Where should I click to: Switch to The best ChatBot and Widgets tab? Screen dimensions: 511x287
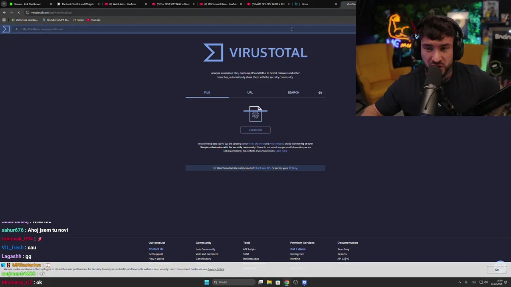click(78, 4)
